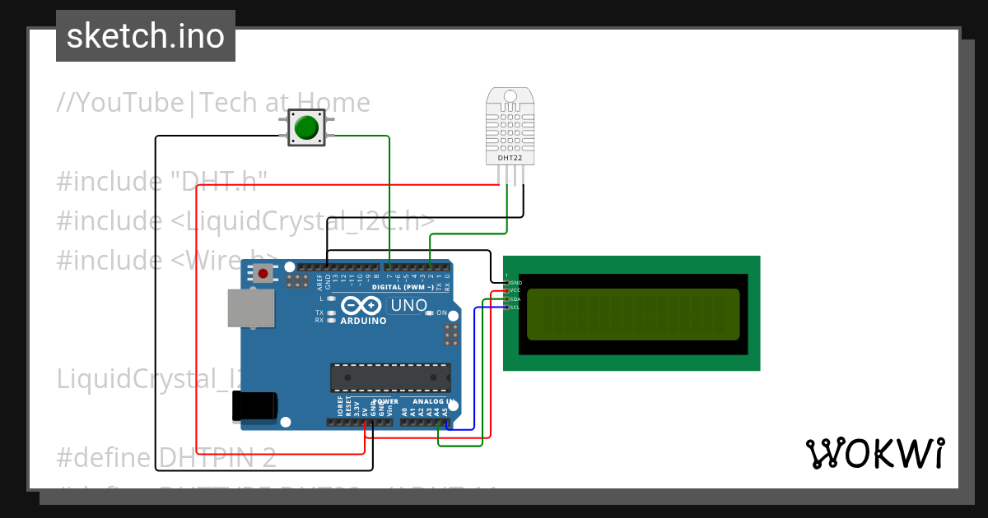The height and width of the screenshot is (518, 988).
Task: Click the AREF pin on the digital header
Action: 319,268
